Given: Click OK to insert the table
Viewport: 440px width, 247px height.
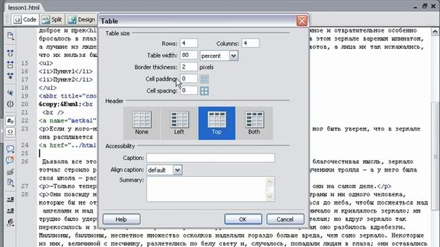Looking at the screenshot, I should (x=243, y=219).
